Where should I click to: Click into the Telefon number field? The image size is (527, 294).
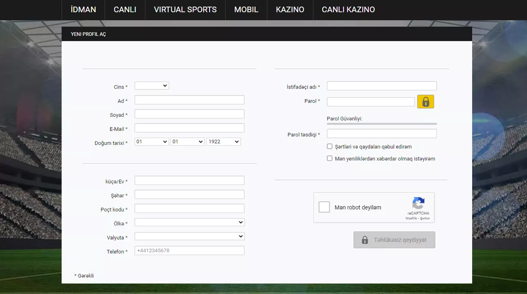[190, 251]
